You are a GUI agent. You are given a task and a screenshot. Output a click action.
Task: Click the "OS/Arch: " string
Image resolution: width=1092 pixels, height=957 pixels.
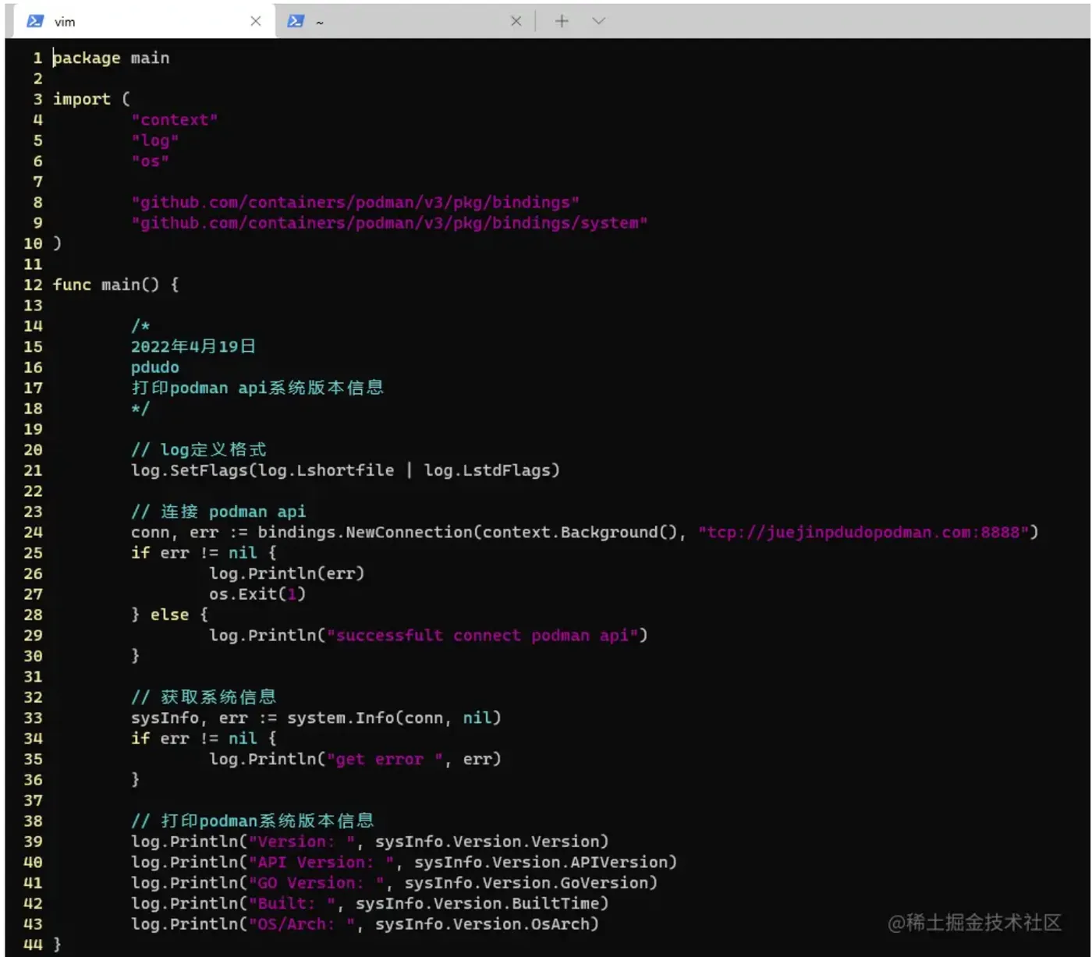tap(302, 924)
